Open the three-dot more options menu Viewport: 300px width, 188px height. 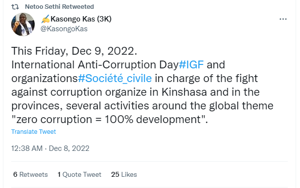pyautogui.click(x=283, y=19)
